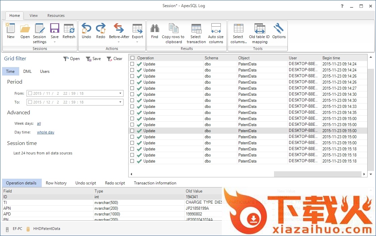
Task: Expand the To date picker dropdown
Action: (121, 102)
